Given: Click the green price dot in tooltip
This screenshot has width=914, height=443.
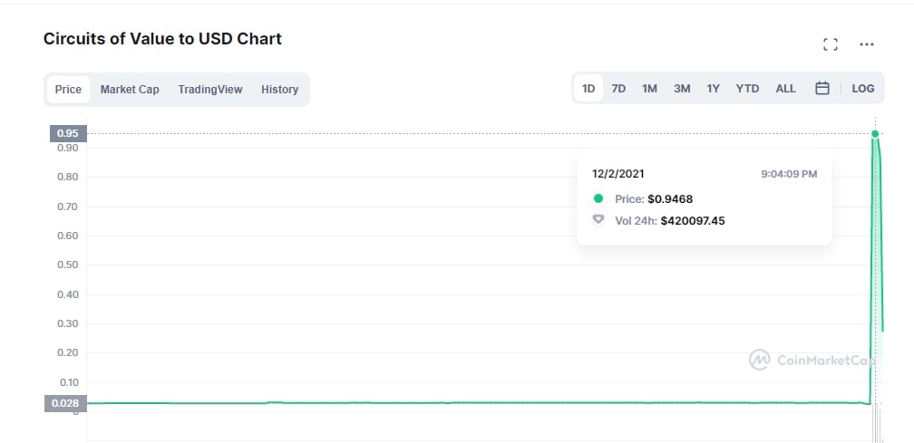Looking at the screenshot, I should click(598, 199).
